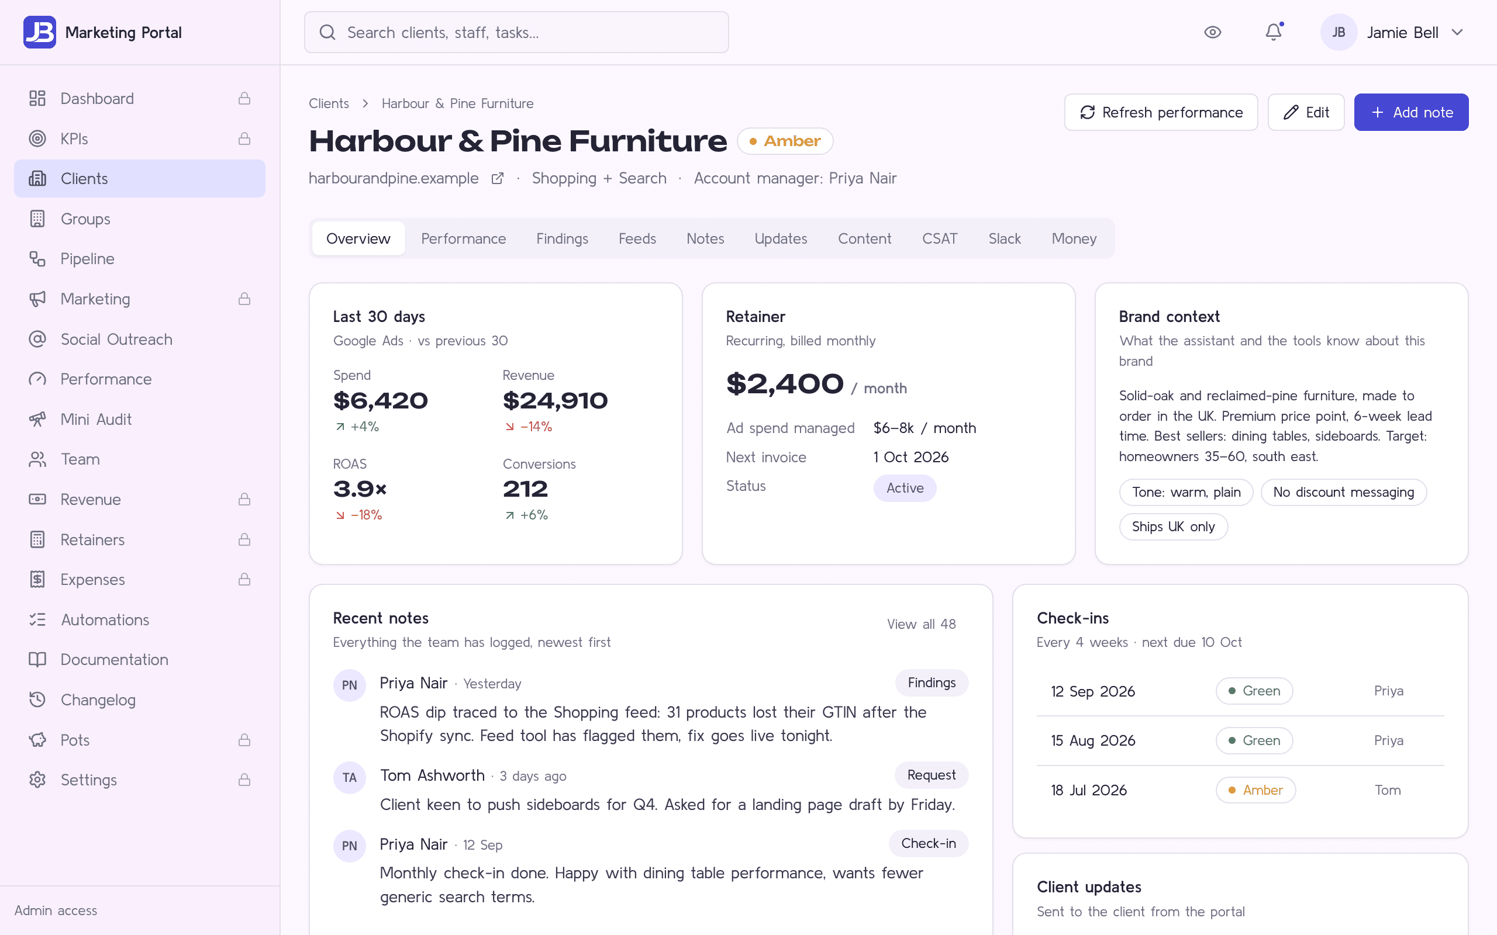The image size is (1497, 935).
Task: Open the Marketing megaphone item
Action: (x=139, y=299)
